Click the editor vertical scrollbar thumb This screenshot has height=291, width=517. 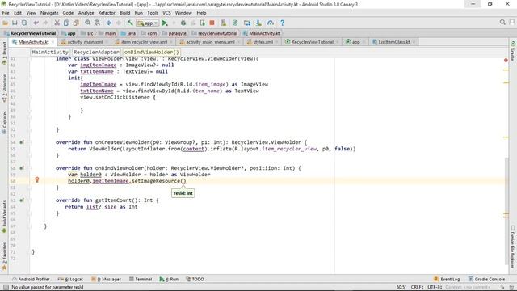pyautogui.click(x=506, y=211)
